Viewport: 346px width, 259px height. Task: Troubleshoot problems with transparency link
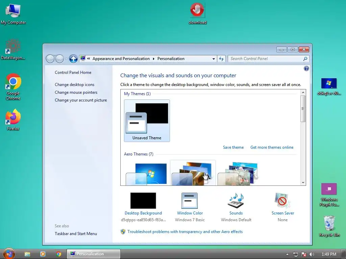click(185, 232)
